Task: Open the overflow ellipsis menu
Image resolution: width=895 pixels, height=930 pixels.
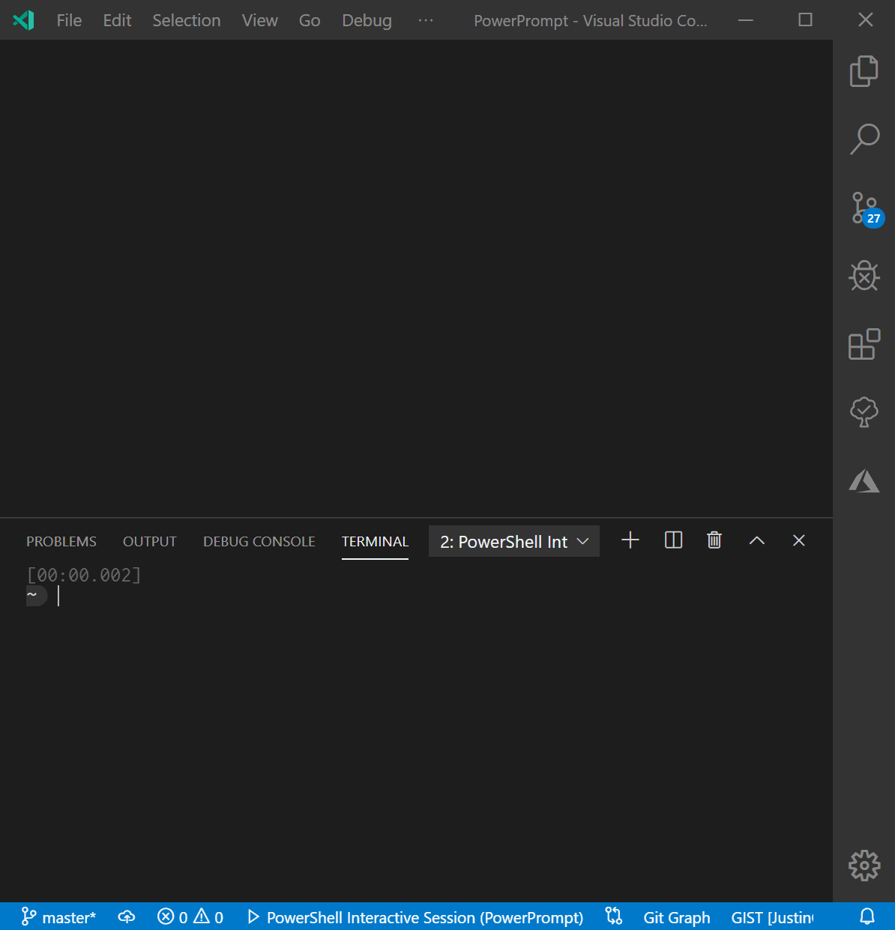Action: tap(426, 20)
